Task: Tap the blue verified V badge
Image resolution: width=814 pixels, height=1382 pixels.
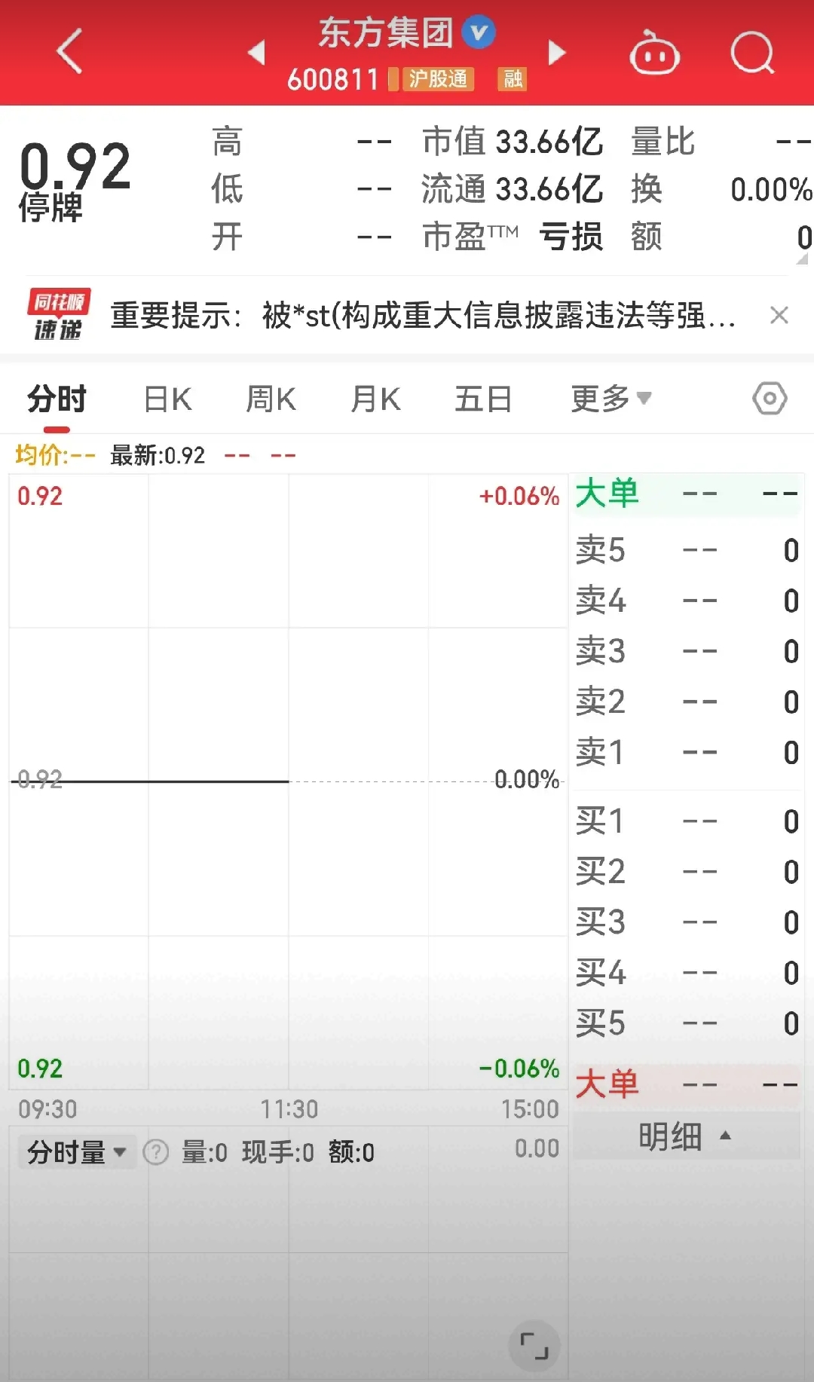Action: 479,32
